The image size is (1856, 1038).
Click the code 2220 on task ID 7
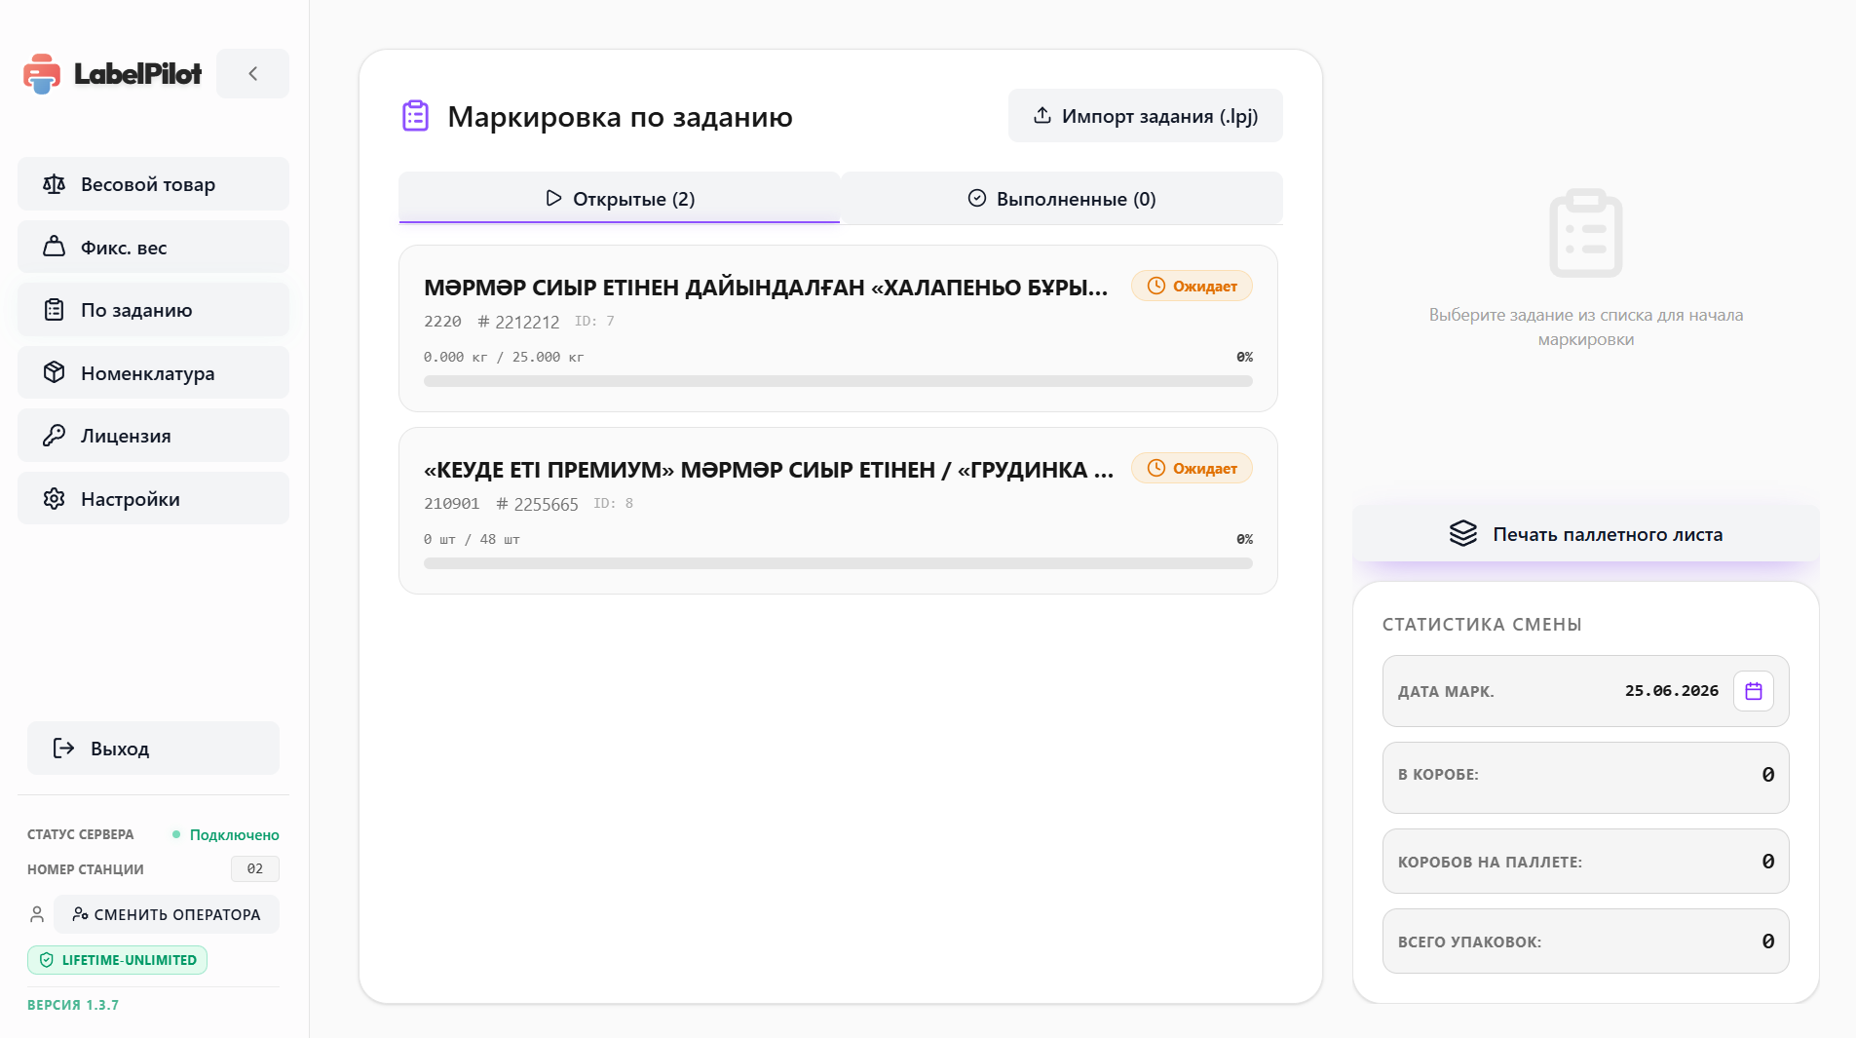pyautogui.click(x=442, y=322)
